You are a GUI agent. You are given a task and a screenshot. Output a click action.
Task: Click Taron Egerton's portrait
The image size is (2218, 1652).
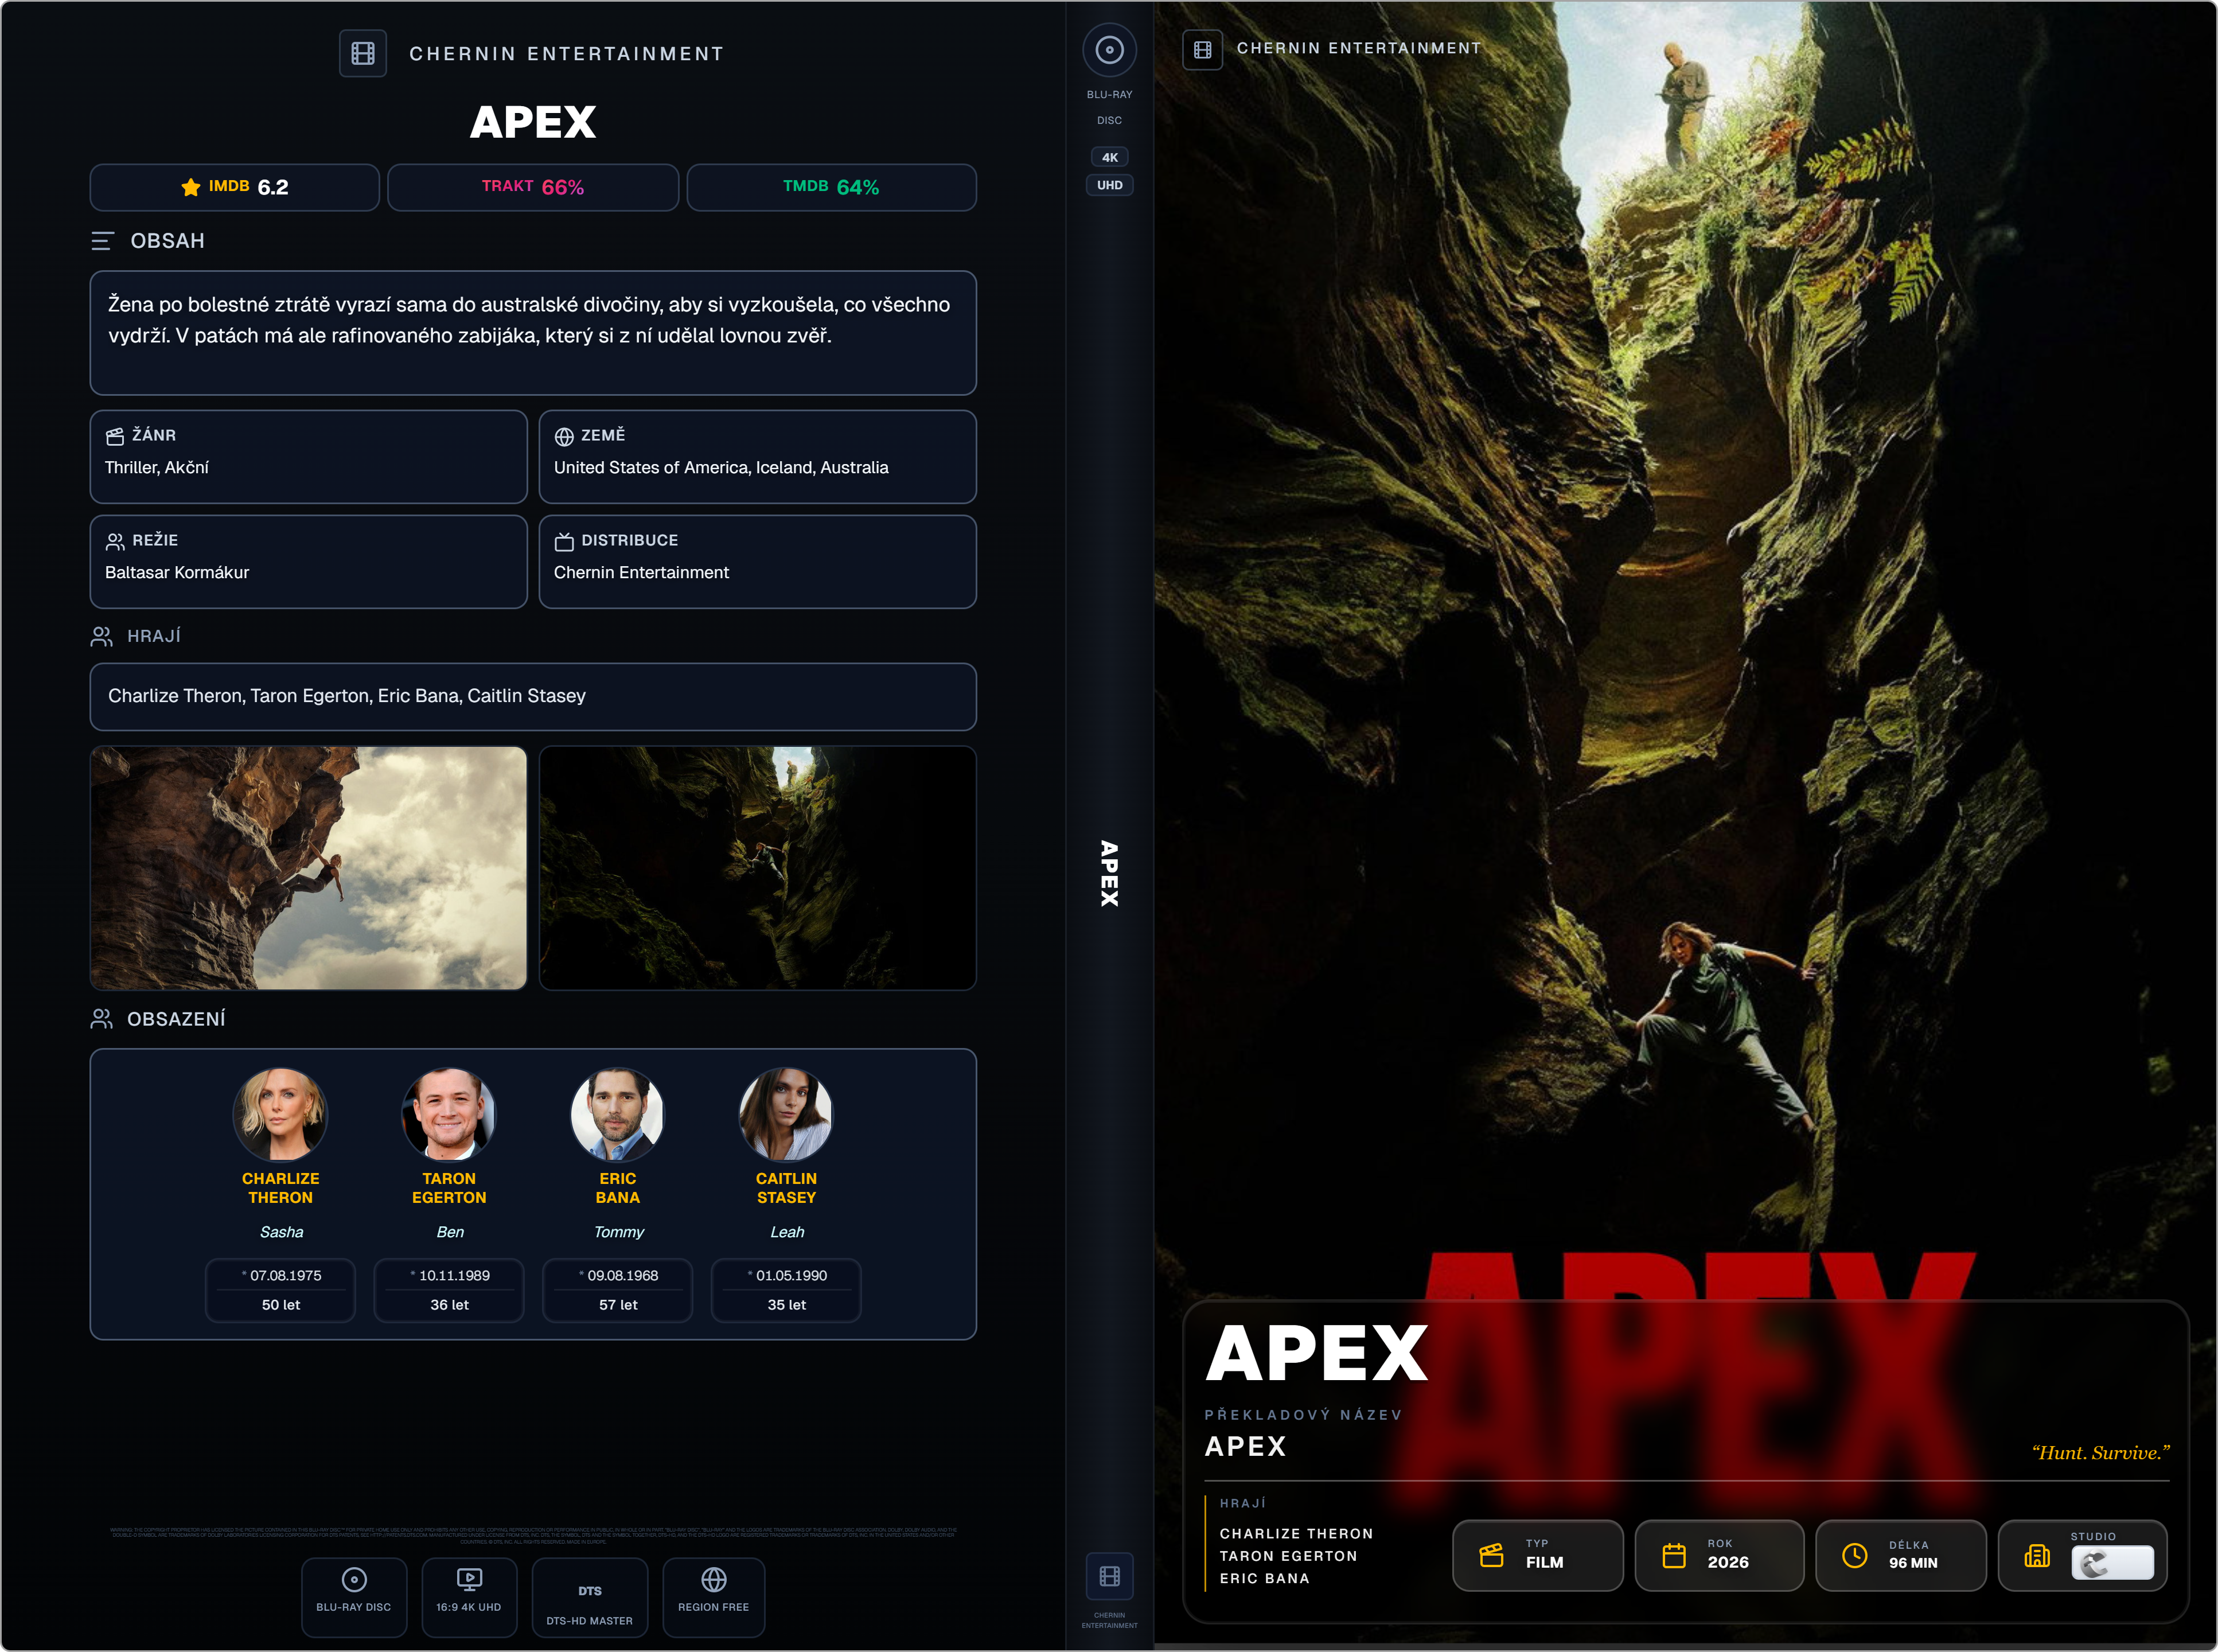(x=449, y=1114)
